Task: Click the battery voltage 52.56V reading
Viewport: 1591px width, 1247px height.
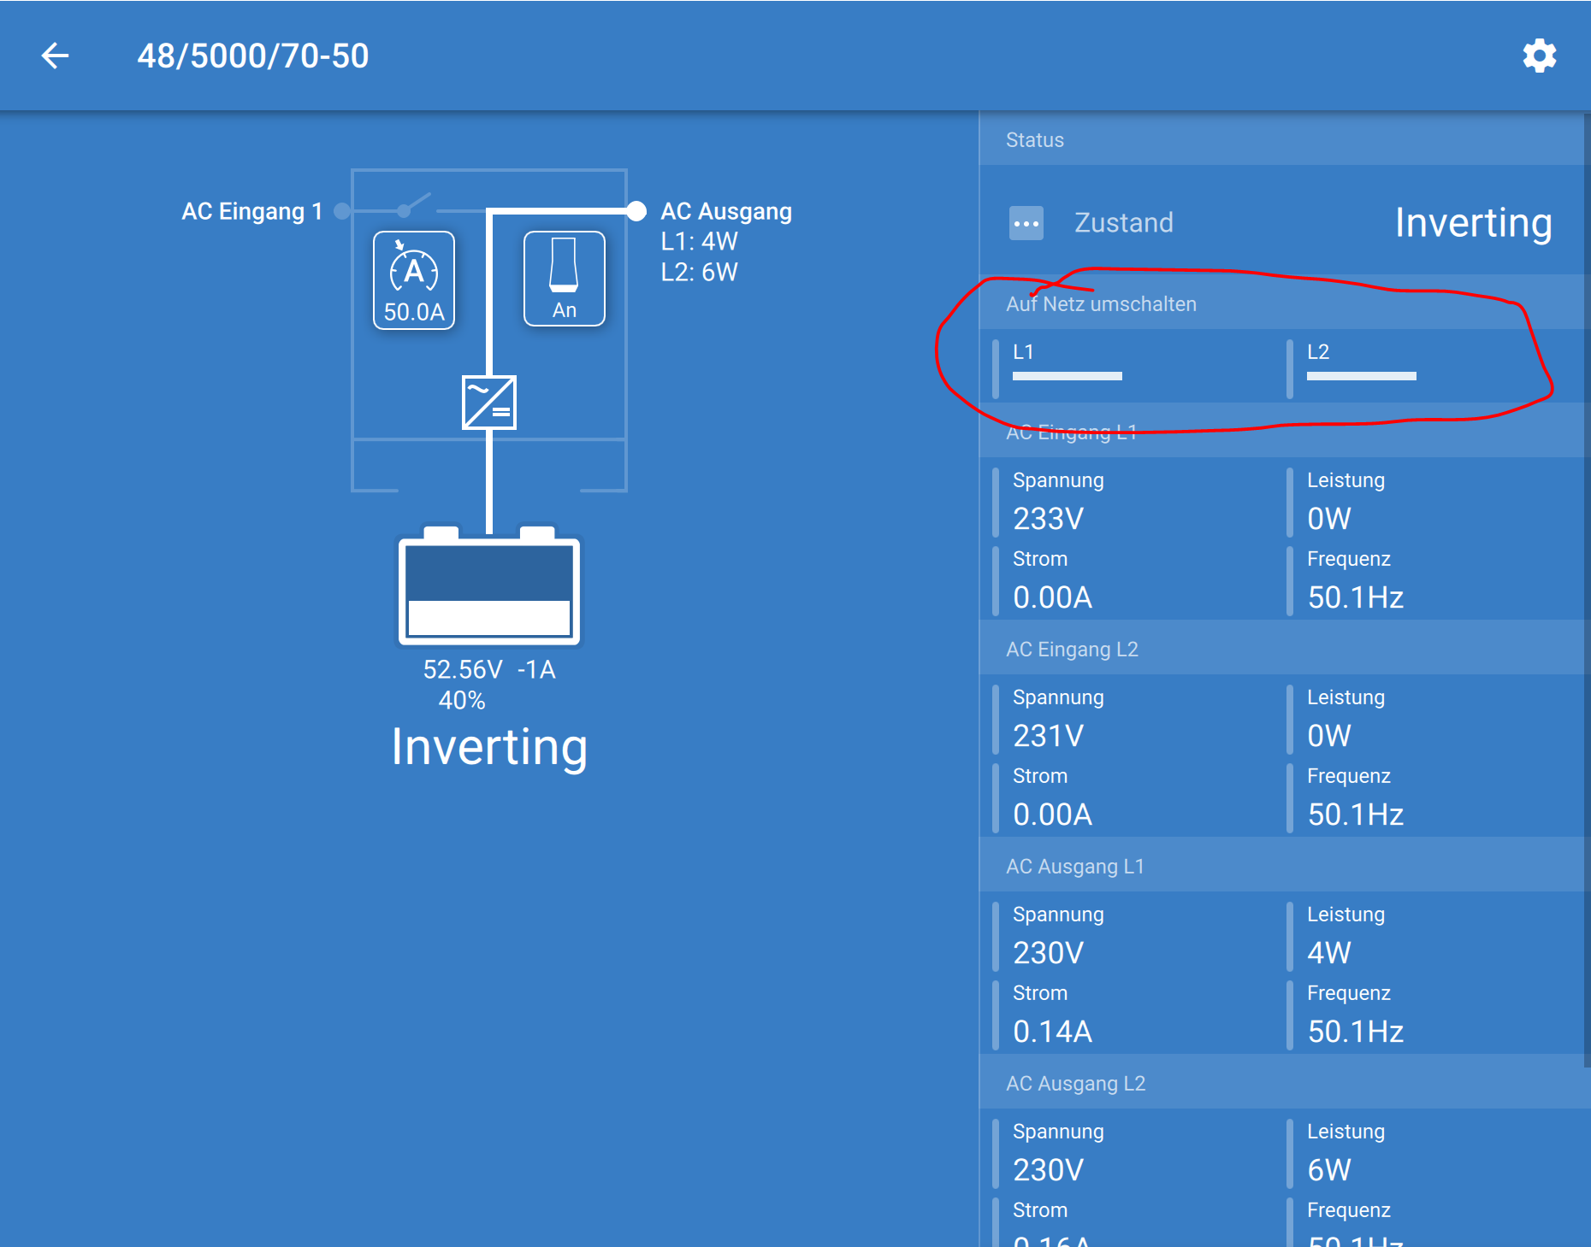Action: coord(463,669)
